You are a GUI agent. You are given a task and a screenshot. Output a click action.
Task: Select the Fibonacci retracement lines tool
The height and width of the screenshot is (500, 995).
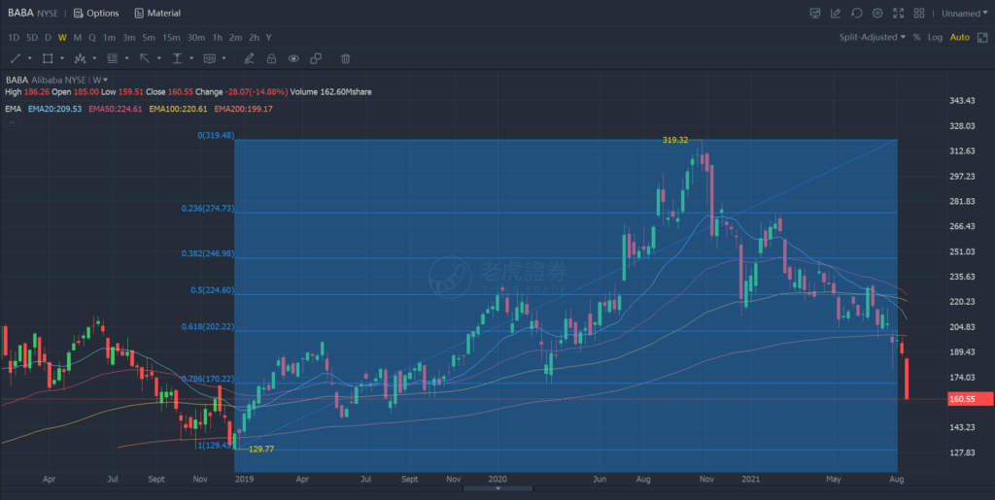[x=113, y=58]
